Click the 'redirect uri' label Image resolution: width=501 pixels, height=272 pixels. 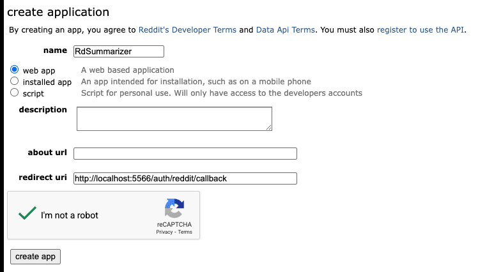coord(43,178)
